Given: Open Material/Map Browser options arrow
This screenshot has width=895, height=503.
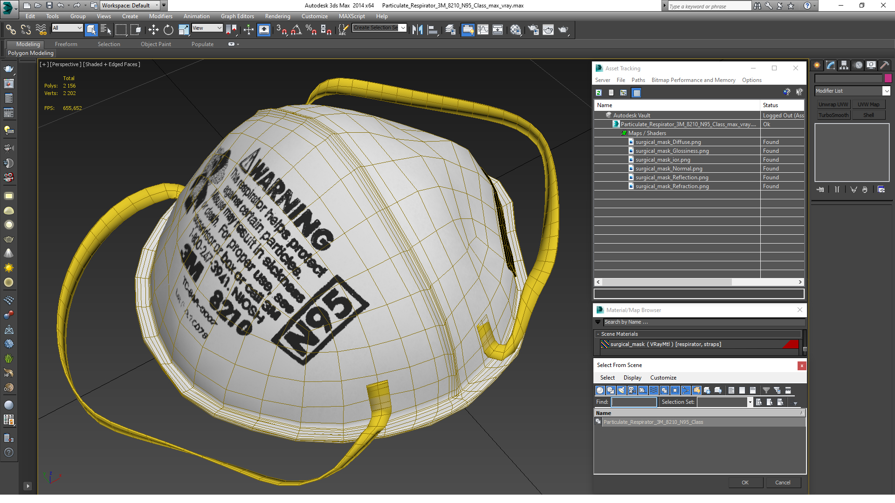Looking at the screenshot, I should [x=598, y=322].
